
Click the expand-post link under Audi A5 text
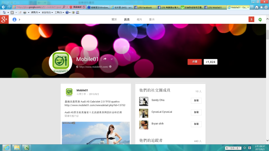71,116
